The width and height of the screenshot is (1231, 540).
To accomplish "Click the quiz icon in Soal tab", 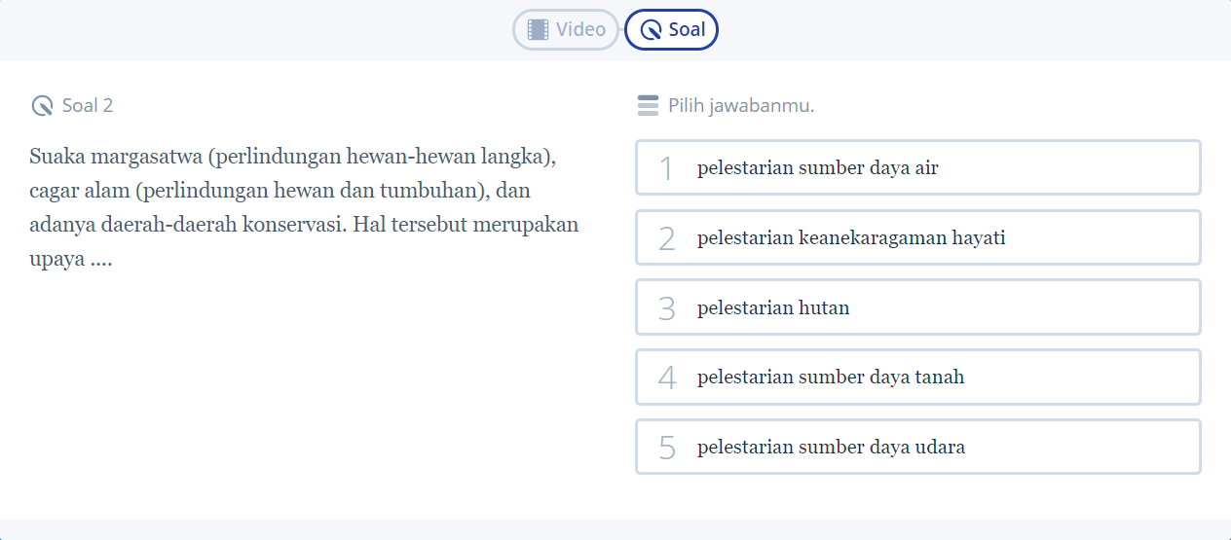I will 651,30.
